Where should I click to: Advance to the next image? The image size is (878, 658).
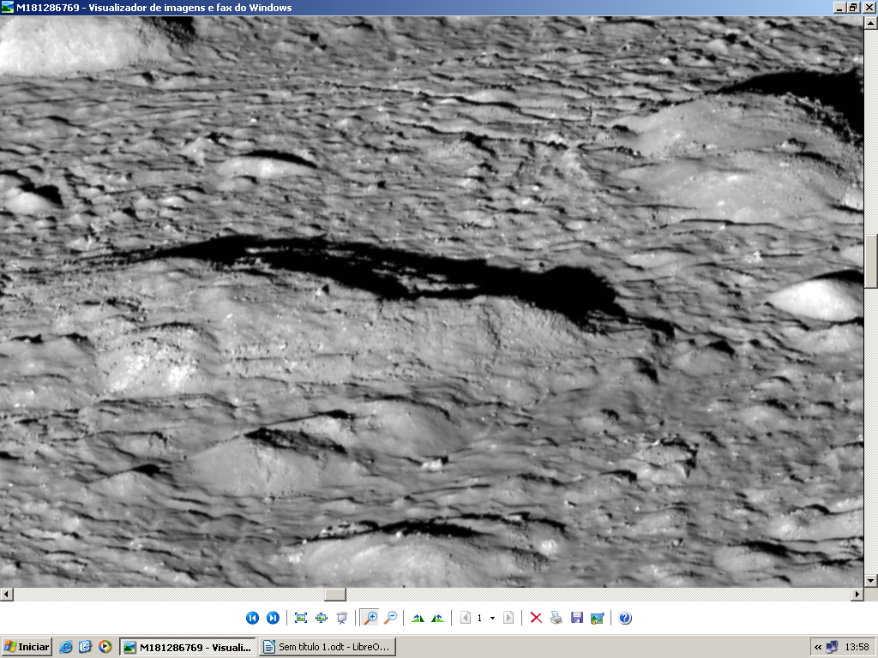click(273, 618)
